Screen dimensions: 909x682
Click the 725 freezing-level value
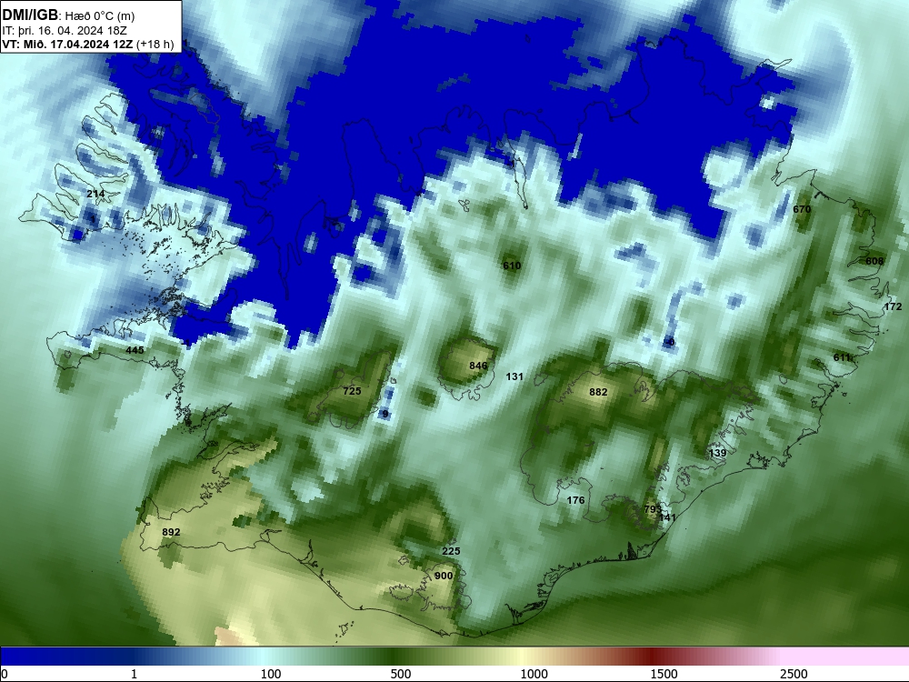pyautogui.click(x=352, y=391)
